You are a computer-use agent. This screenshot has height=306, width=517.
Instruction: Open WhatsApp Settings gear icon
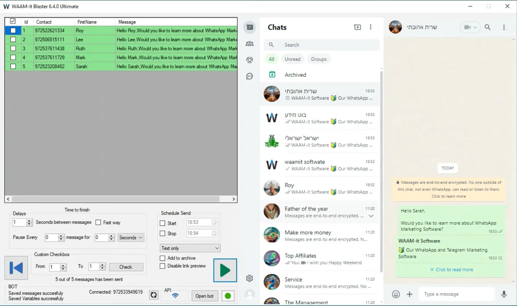pos(249,278)
